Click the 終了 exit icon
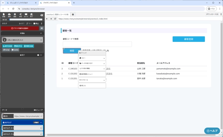 [31, 15]
